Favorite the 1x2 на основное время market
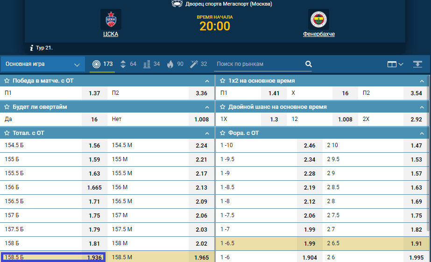The image size is (431, 262). tap(223, 81)
